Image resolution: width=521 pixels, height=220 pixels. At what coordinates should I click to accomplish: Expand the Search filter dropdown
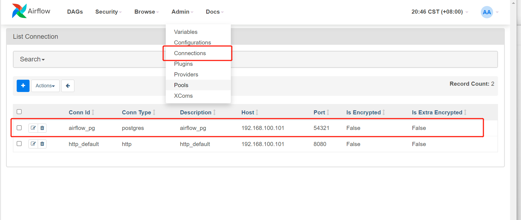pos(32,59)
